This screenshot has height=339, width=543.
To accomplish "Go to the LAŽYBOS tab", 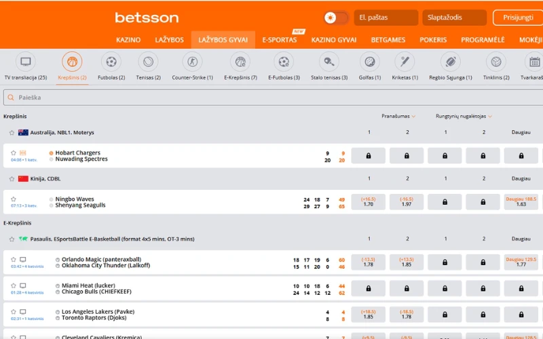I will (169, 40).
